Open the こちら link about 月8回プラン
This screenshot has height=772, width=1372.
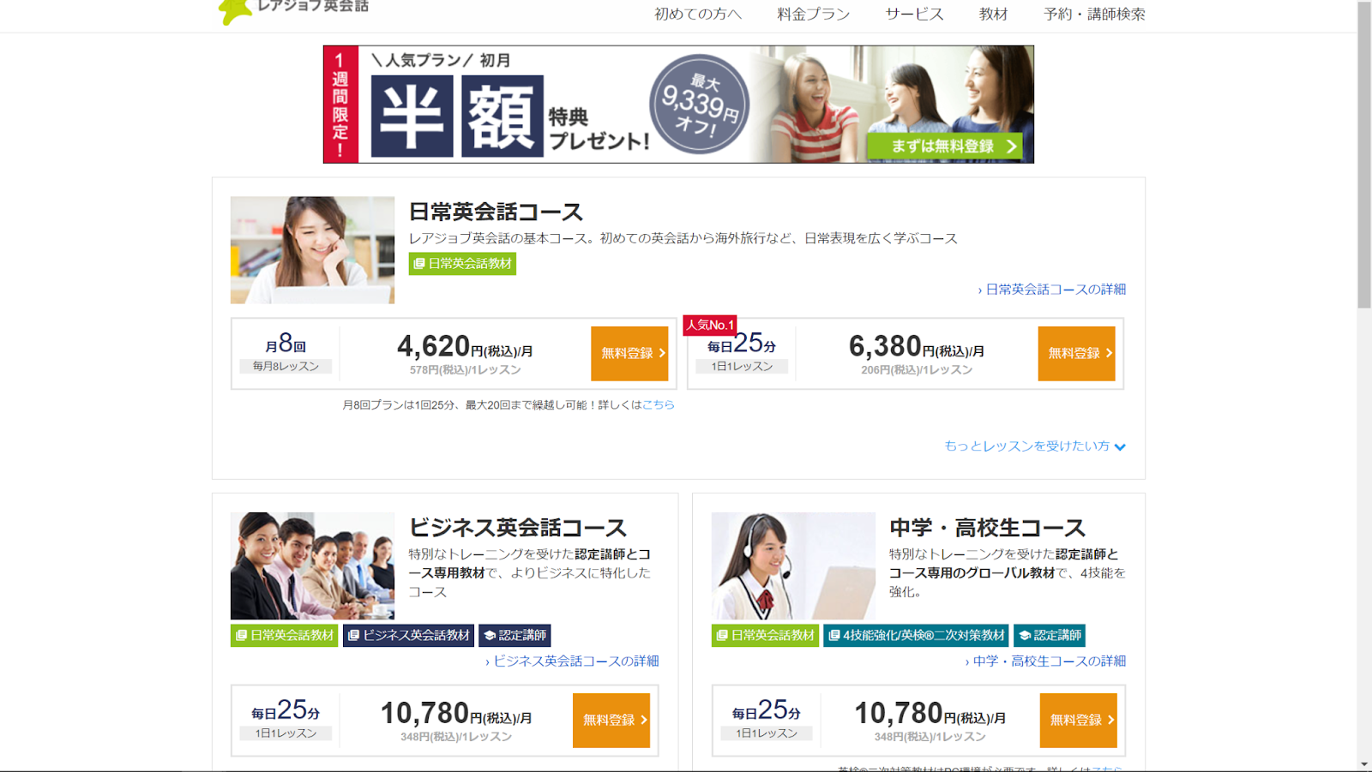[x=659, y=404]
